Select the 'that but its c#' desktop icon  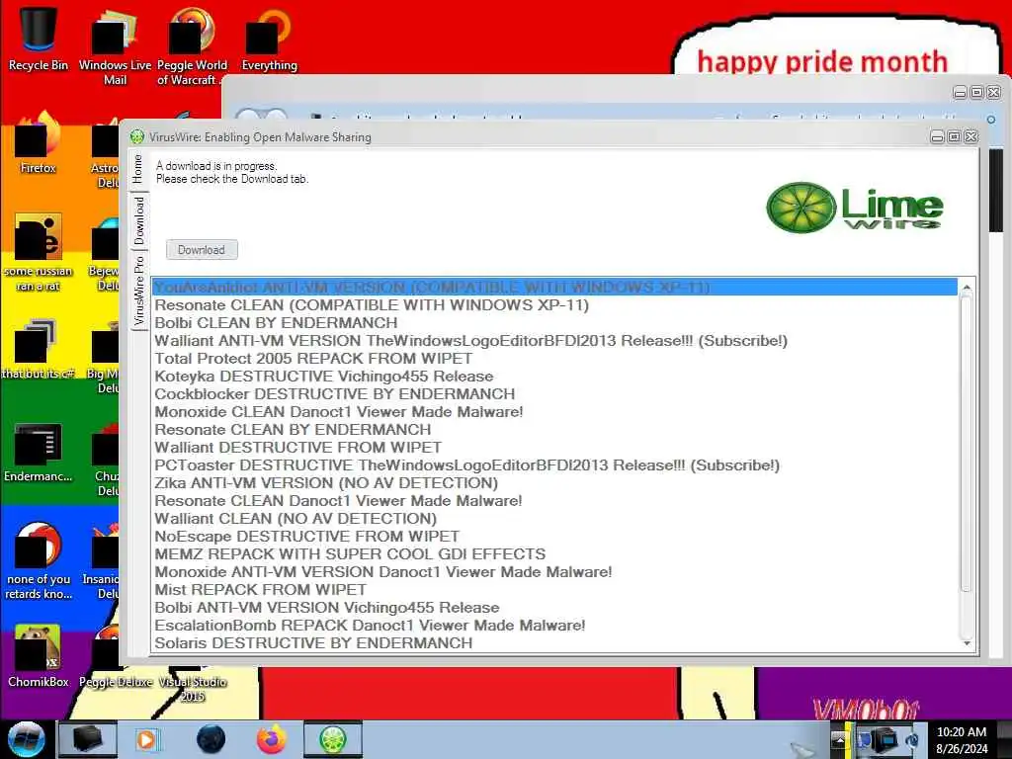(39, 349)
